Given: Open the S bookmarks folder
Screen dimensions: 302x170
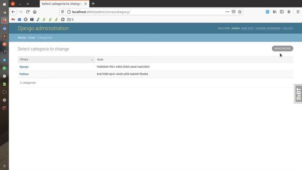Looking at the screenshot, I should click(x=70, y=19).
